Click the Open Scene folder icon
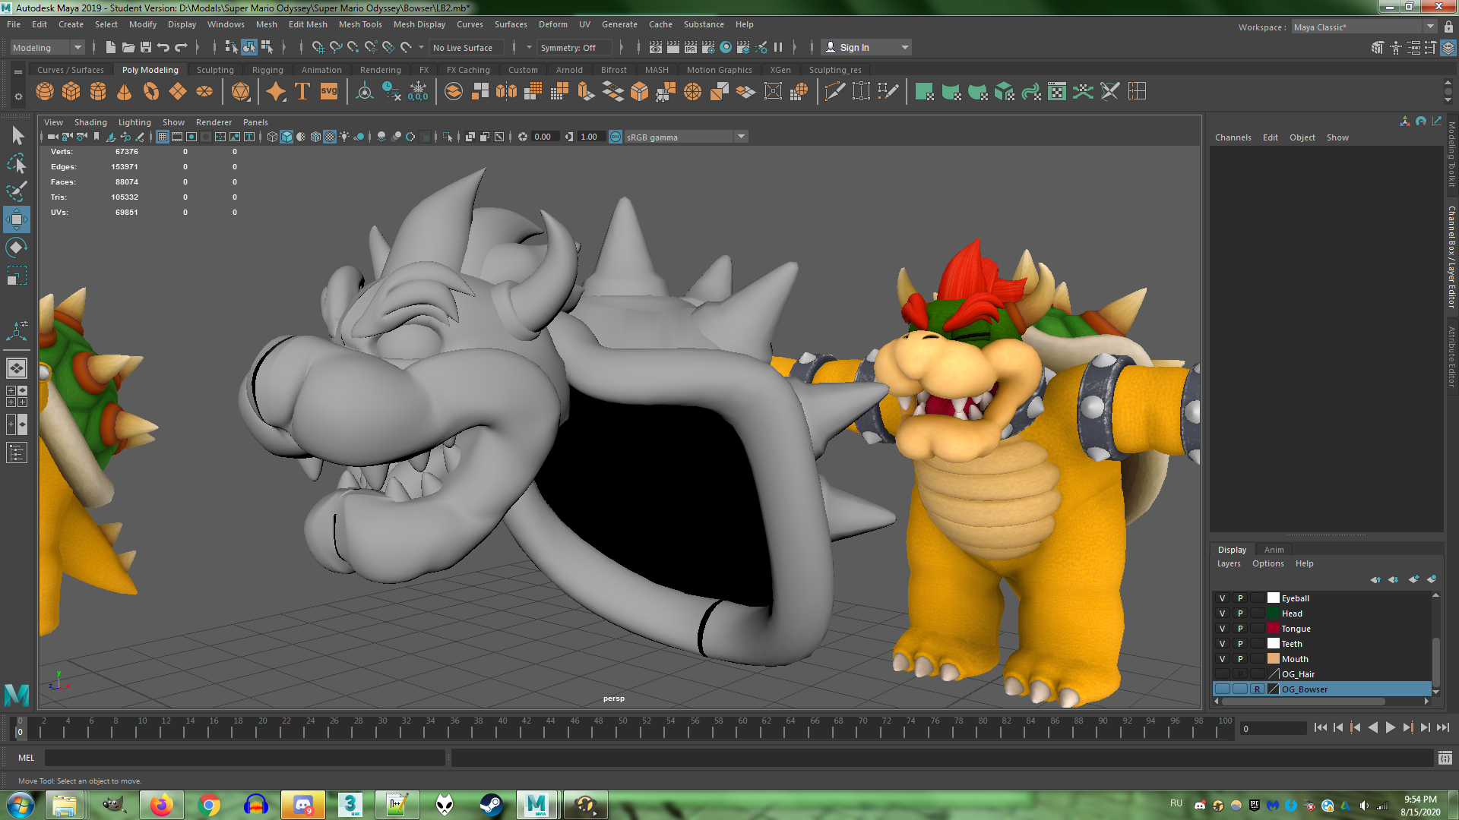 pos(128,47)
